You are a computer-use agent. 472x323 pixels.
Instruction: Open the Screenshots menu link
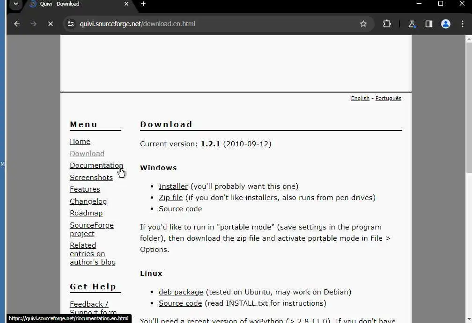[91, 177]
